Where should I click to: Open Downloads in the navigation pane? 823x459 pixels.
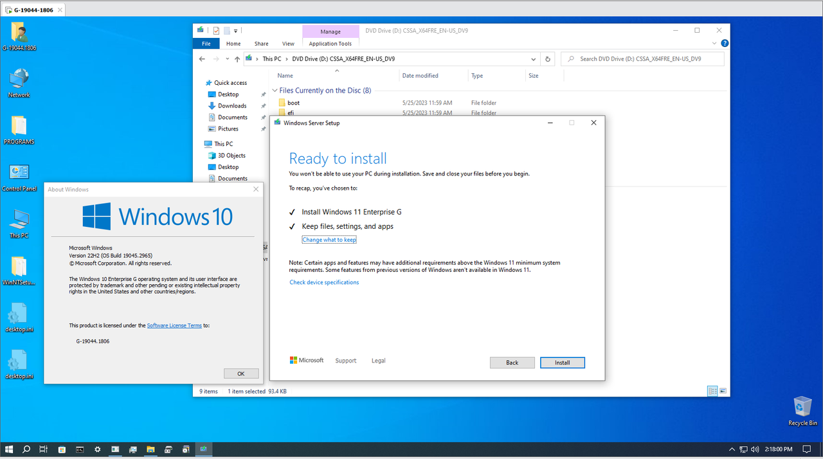pos(232,105)
